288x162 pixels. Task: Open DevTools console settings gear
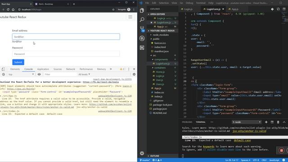pyautogui.click(x=134, y=74)
